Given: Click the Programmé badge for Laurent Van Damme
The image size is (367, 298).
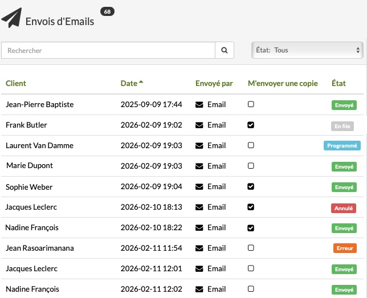Looking at the screenshot, I should point(342,146).
